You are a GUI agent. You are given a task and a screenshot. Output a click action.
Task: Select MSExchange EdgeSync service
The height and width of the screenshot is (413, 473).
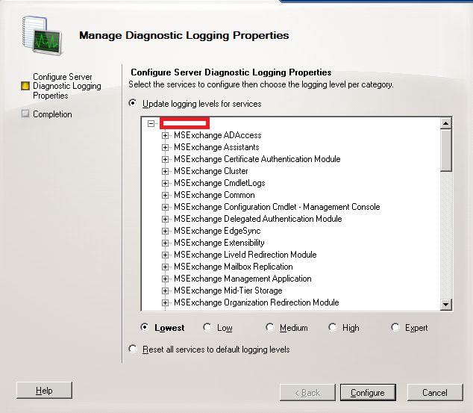click(x=217, y=231)
